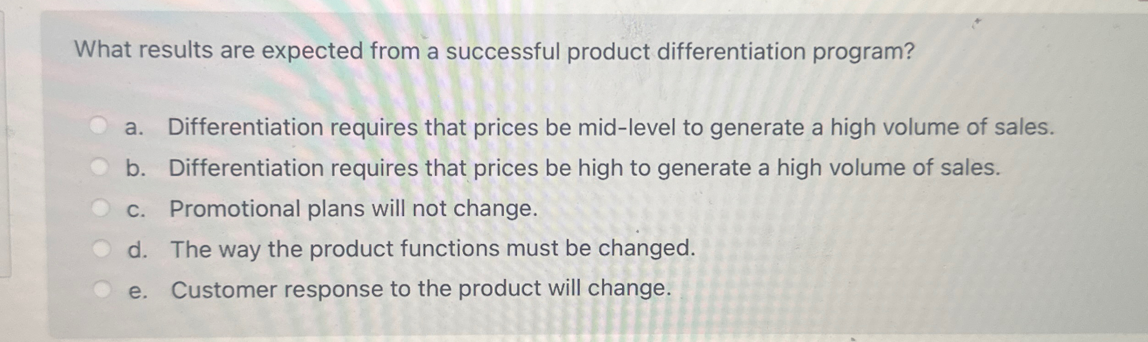The width and height of the screenshot is (1148, 342).
Task: Click the 'b.' label next to second answer
Action: coord(136,168)
